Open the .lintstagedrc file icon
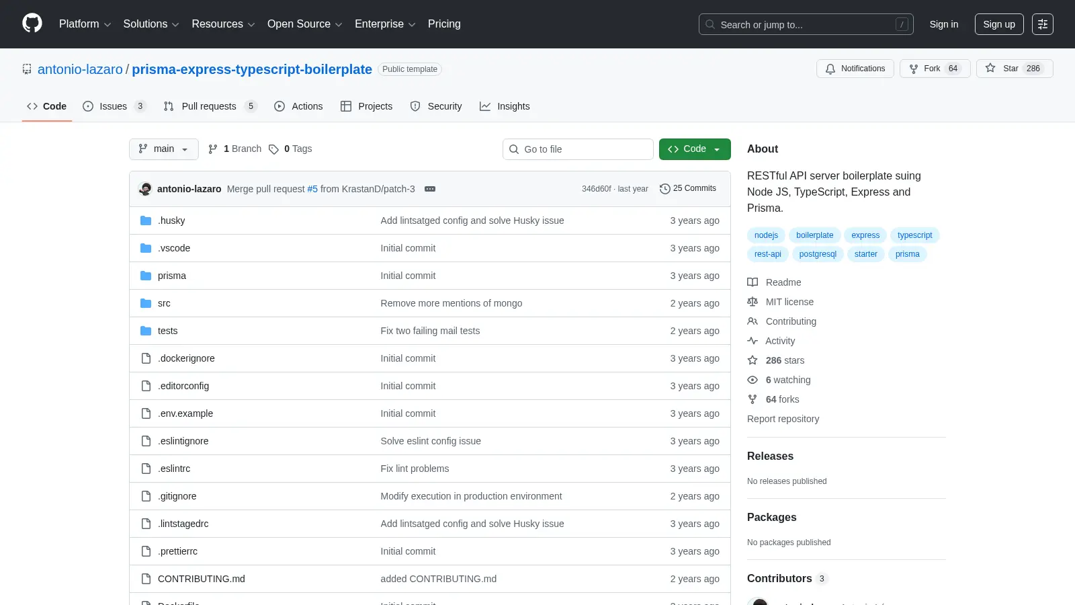The image size is (1075, 605). click(146, 524)
